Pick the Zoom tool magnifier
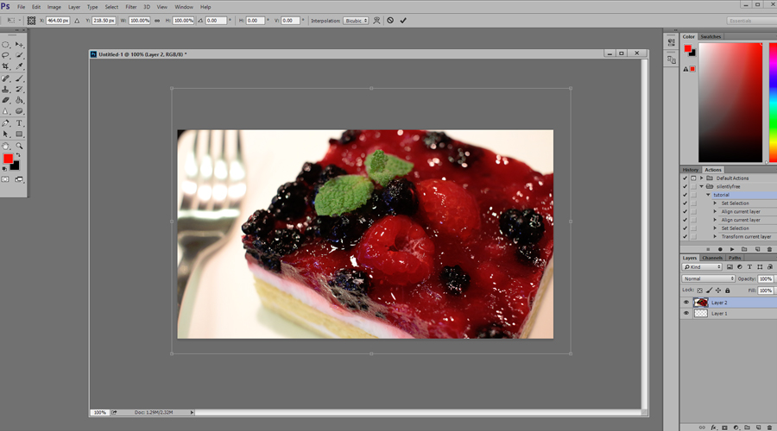 [x=19, y=146]
